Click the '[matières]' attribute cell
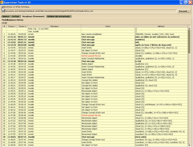The height and width of the screenshot is (147, 193). click(x=161, y=40)
